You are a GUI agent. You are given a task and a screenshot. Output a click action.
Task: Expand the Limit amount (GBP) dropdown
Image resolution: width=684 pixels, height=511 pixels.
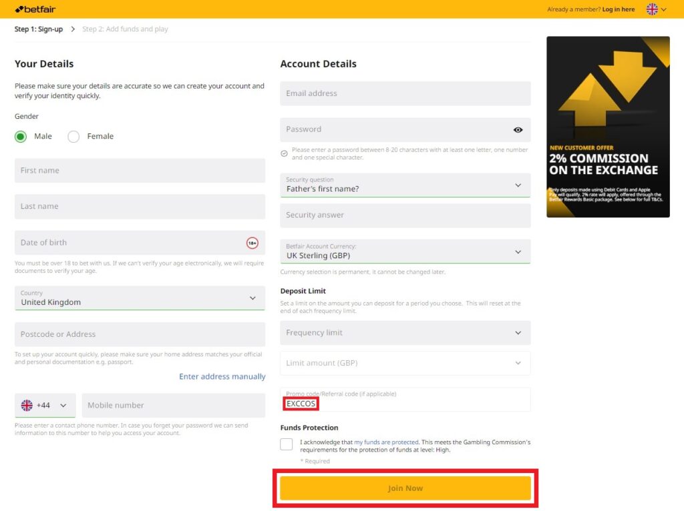pyautogui.click(x=520, y=363)
